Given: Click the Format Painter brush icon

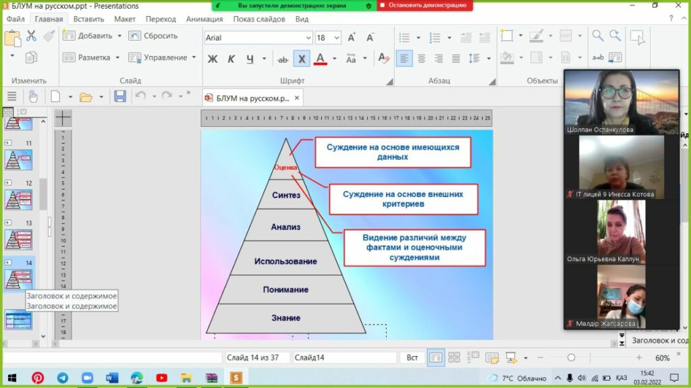Looking at the screenshot, I should pos(49,37).
